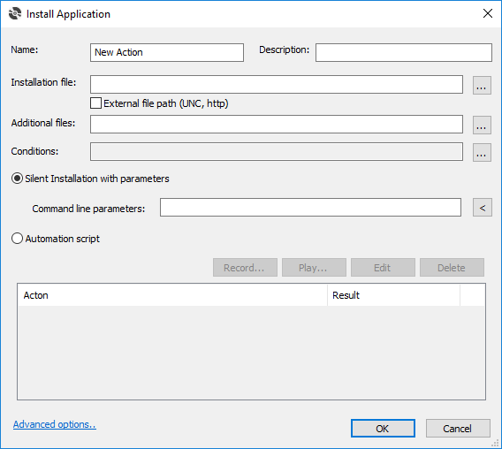This screenshot has width=502, height=449.
Task: Click the Install Application title bar icon
Action: (15, 14)
